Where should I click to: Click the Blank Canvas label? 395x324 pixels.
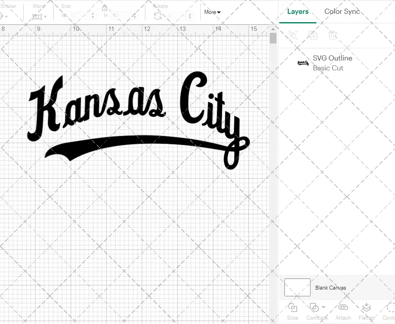(331, 288)
